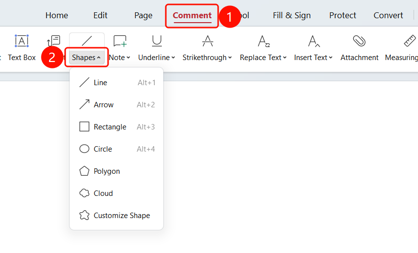
Task: Pick the Rectangle menu label
Action: click(110, 127)
